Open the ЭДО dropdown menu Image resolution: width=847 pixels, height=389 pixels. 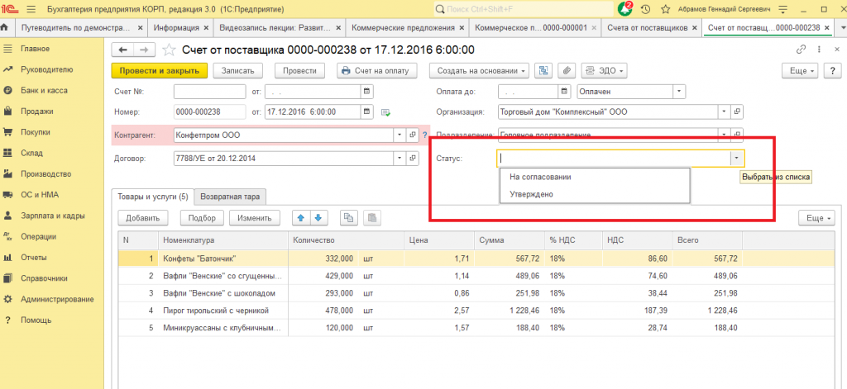[605, 71]
